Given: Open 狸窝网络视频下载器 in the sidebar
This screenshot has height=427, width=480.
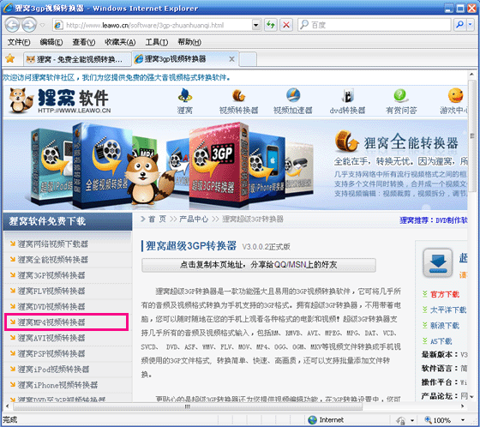Looking at the screenshot, I should 52,244.
